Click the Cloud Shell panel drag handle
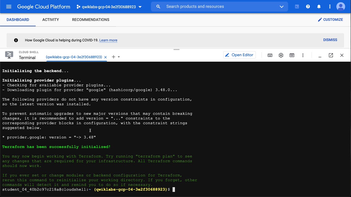The height and width of the screenshot is (197, 351). pyautogui.click(x=176, y=50)
